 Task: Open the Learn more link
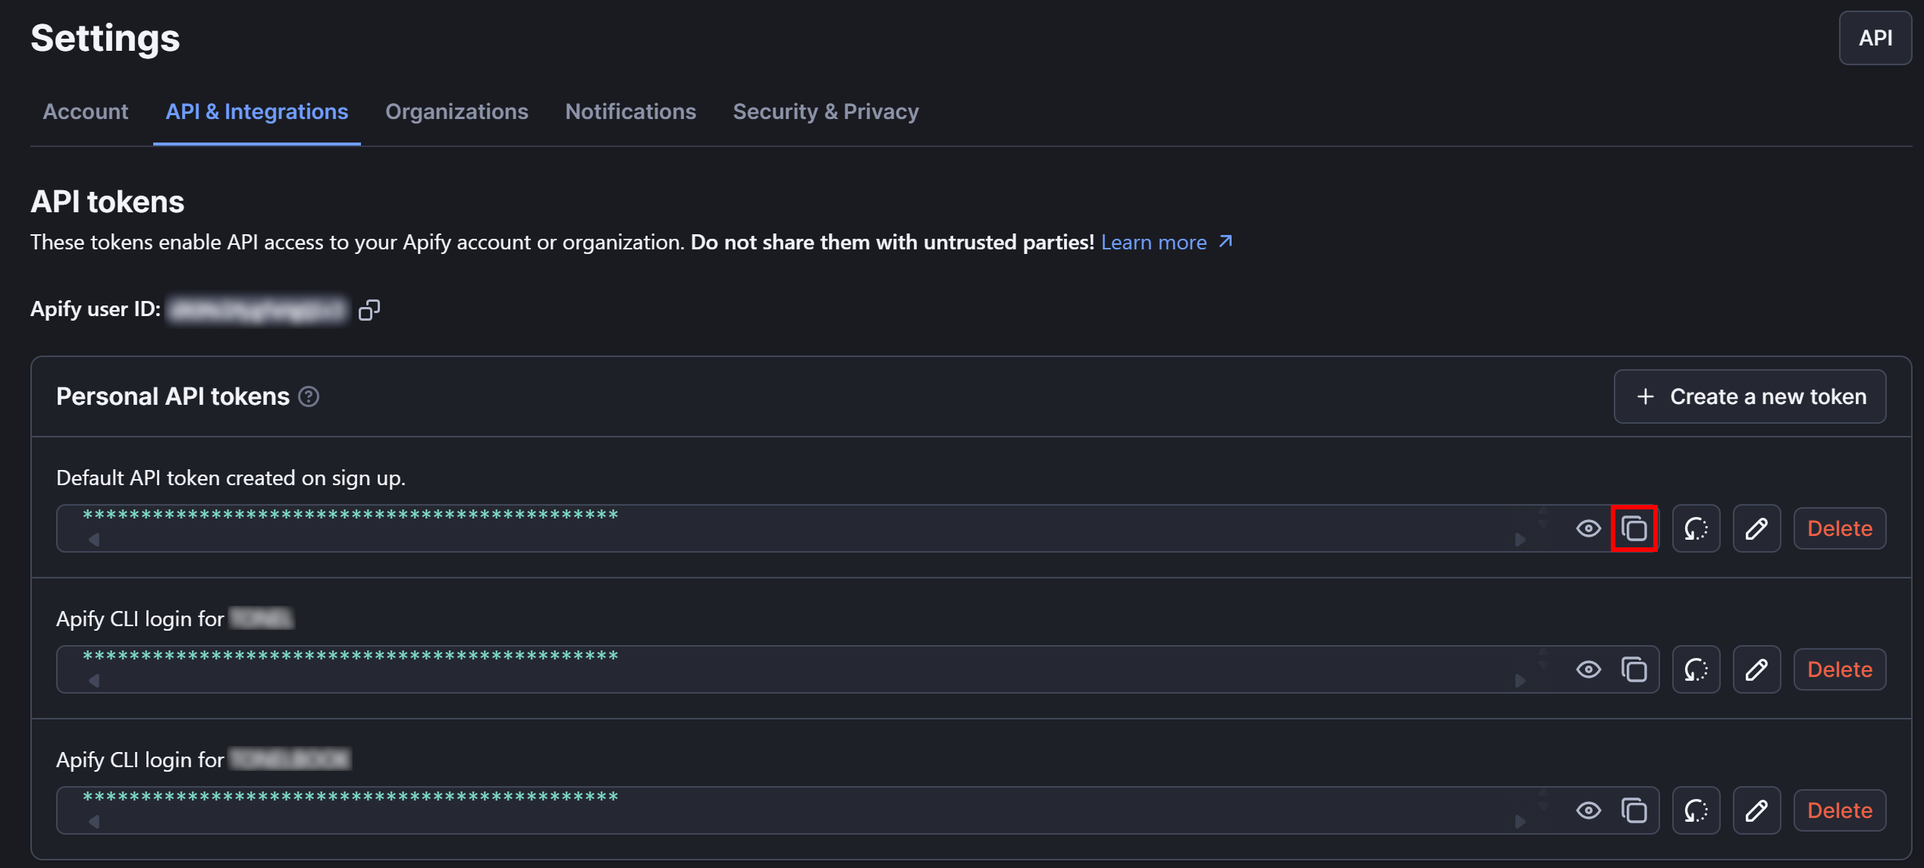pos(1153,242)
